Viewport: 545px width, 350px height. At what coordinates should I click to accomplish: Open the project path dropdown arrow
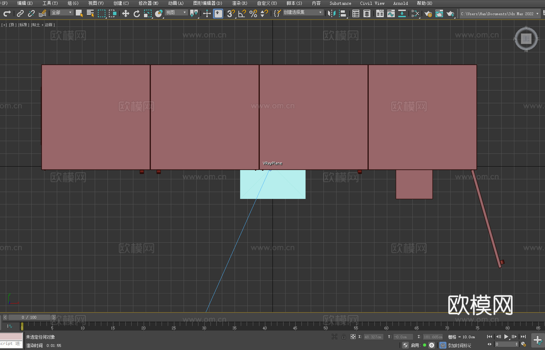pos(537,14)
